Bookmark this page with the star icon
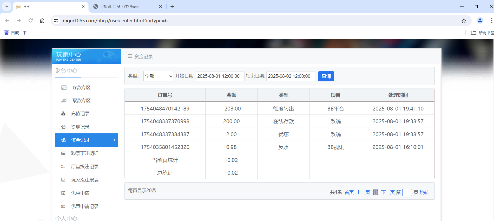Image resolution: width=494 pixels, height=221 pixels. (x=464, y=21)
